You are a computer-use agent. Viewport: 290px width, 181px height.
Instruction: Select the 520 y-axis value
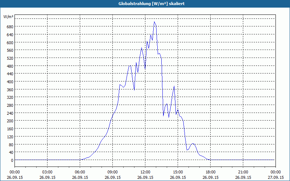pyautogui.click(x=10, y=58)
